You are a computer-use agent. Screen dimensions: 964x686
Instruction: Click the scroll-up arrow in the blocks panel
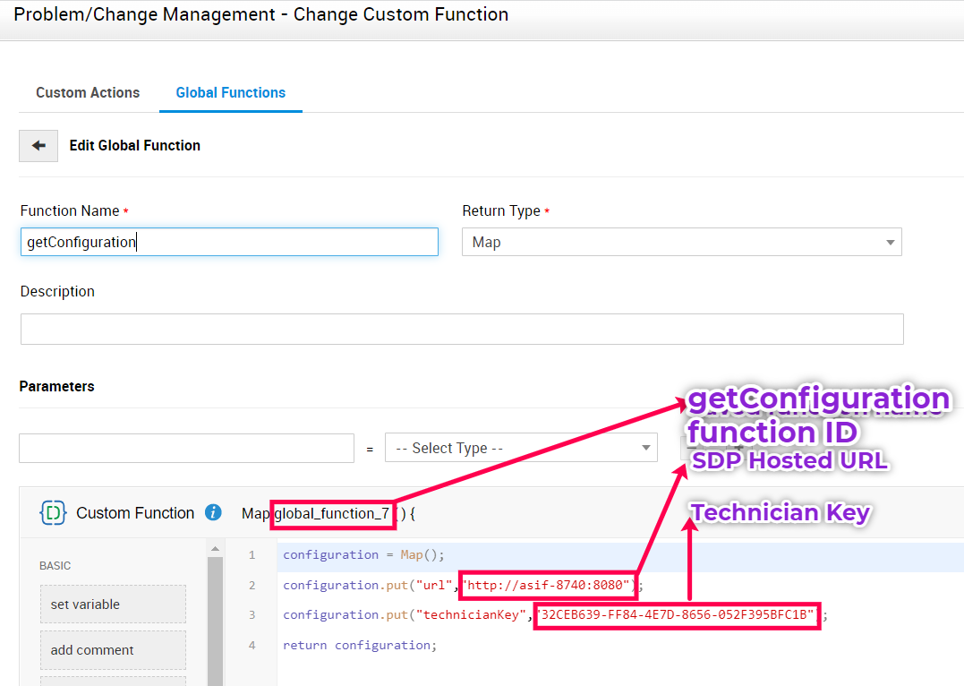215,548
